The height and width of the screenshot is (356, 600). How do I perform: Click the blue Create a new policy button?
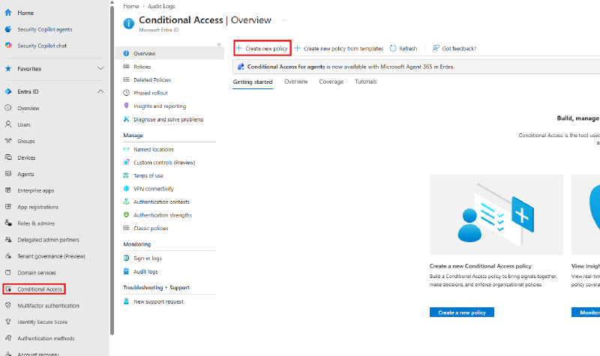[461, 313]
